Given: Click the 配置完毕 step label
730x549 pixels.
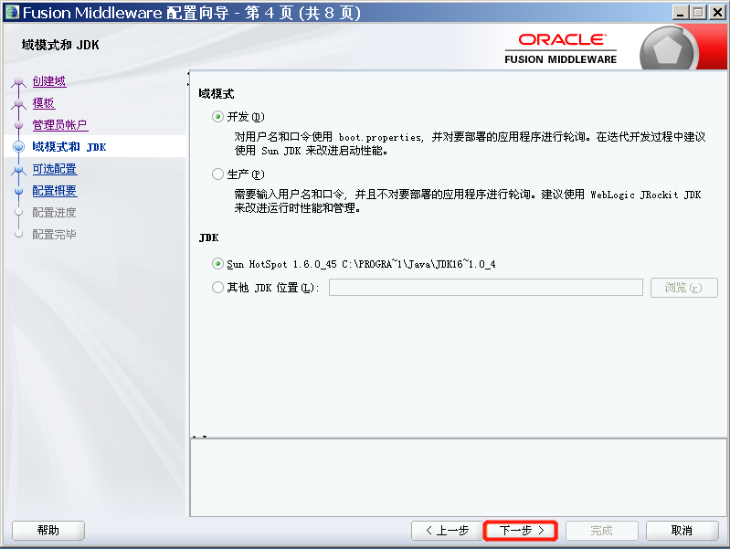Looking at the screenshot, I should tap(54, 234).
